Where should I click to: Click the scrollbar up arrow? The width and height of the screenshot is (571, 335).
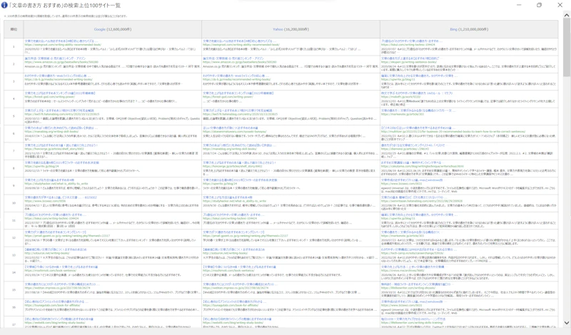pos(567,16)
